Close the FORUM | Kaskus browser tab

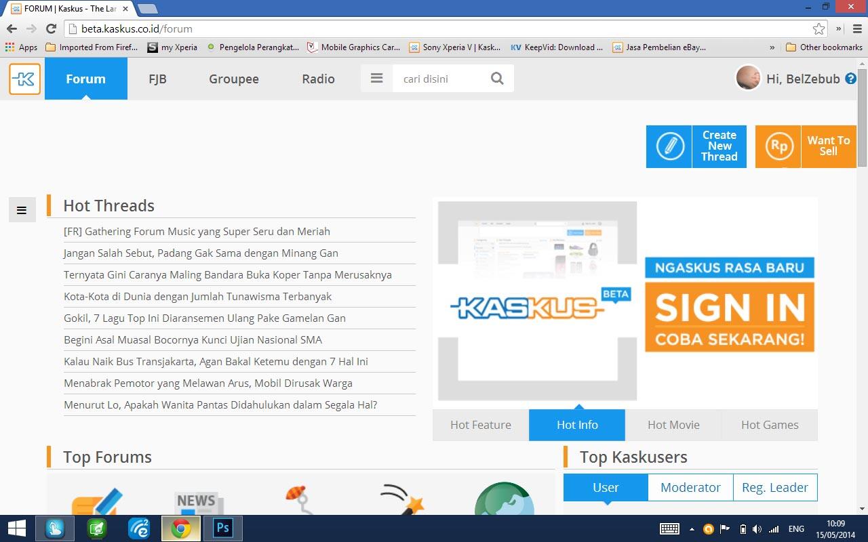pyautogui.click(x=125, y=9)
